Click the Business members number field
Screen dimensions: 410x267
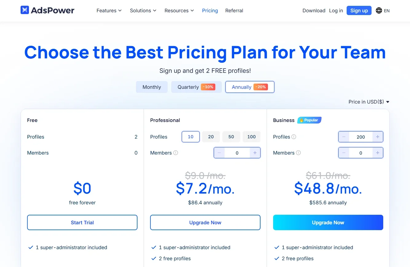[361, 153]
